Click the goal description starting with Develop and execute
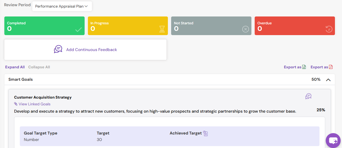The height and width of the screenshot is (148, 342). (x=155, y=111)
